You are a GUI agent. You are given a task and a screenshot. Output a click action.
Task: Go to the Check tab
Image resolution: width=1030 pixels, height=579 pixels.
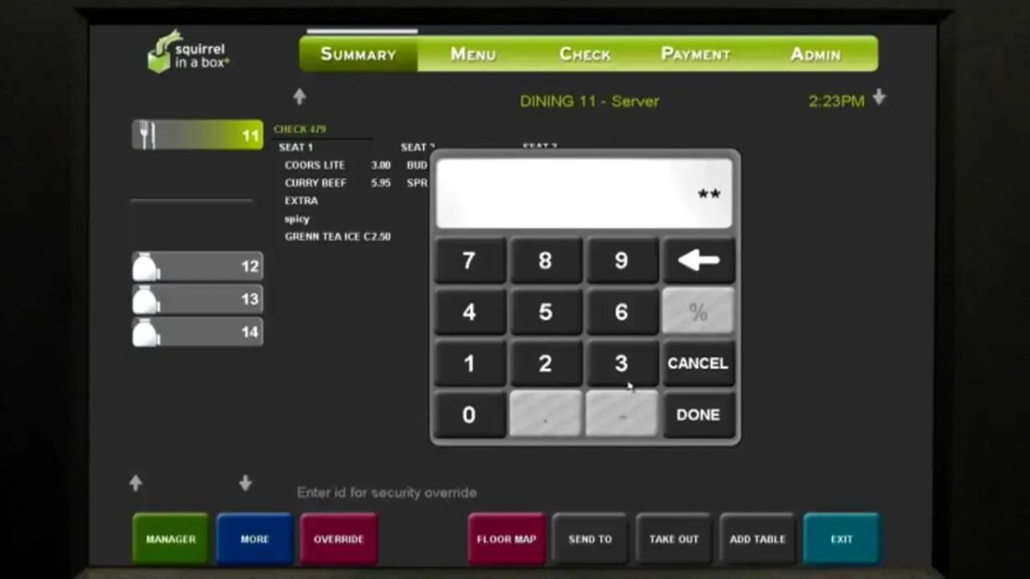point(585,54)
